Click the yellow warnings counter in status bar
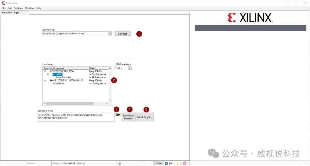Image resolution: width=310 pixels, height=166 pixels. (178, 163)
